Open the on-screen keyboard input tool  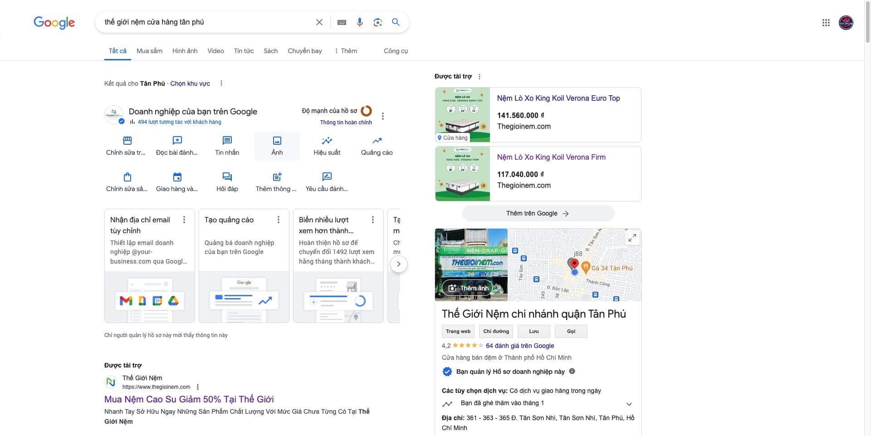pos(342,22)
